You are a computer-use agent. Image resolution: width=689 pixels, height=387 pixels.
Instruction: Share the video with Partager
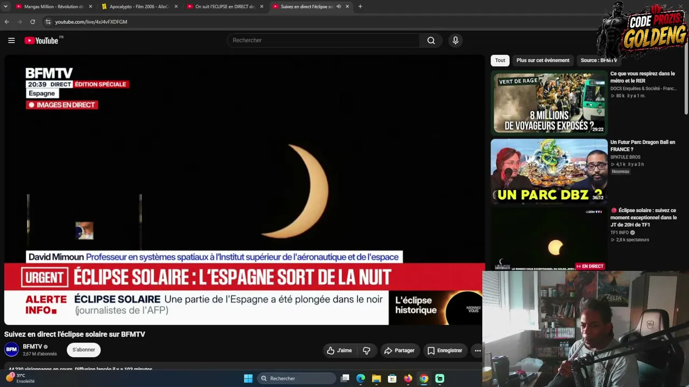click(399, 350)
